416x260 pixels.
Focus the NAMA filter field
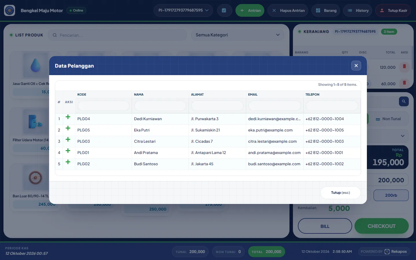point(160,106)
